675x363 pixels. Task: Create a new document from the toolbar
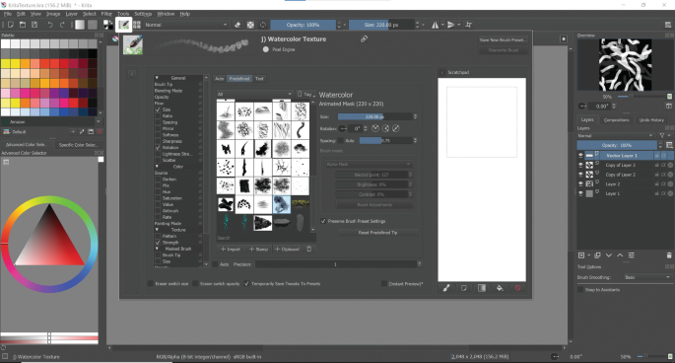[11, 25]
